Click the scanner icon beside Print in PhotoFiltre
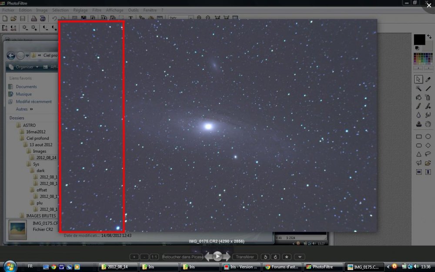 tap(43, 19)
